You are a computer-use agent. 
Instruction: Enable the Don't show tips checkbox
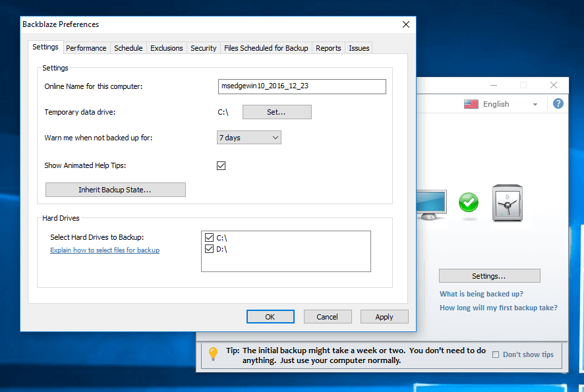tap(496, 354)
